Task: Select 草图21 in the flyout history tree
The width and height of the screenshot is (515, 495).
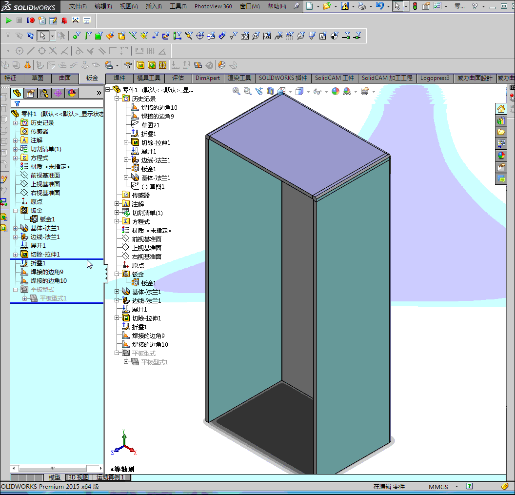Action: pyautogui.click(x=150, y=125)
